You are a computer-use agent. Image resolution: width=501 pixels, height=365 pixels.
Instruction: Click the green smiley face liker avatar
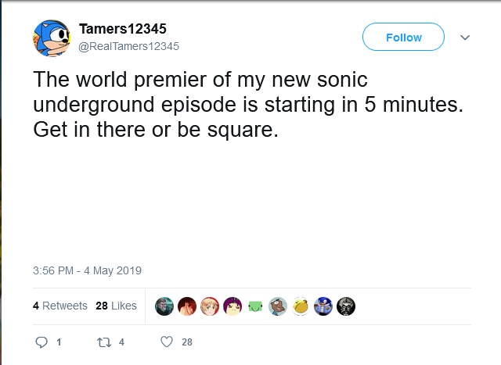255,306
